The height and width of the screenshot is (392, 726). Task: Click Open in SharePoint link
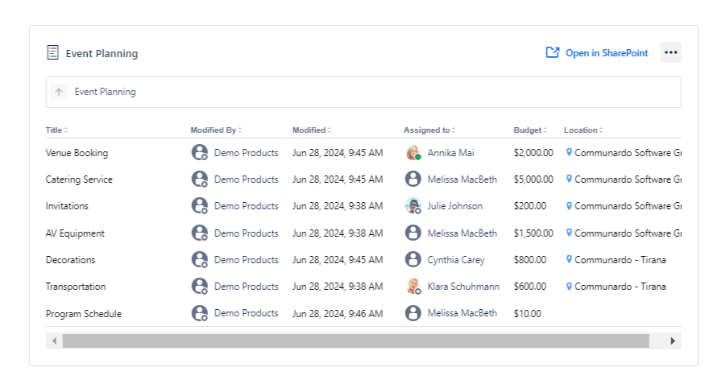pyautogui.click(x=597, y=53)
